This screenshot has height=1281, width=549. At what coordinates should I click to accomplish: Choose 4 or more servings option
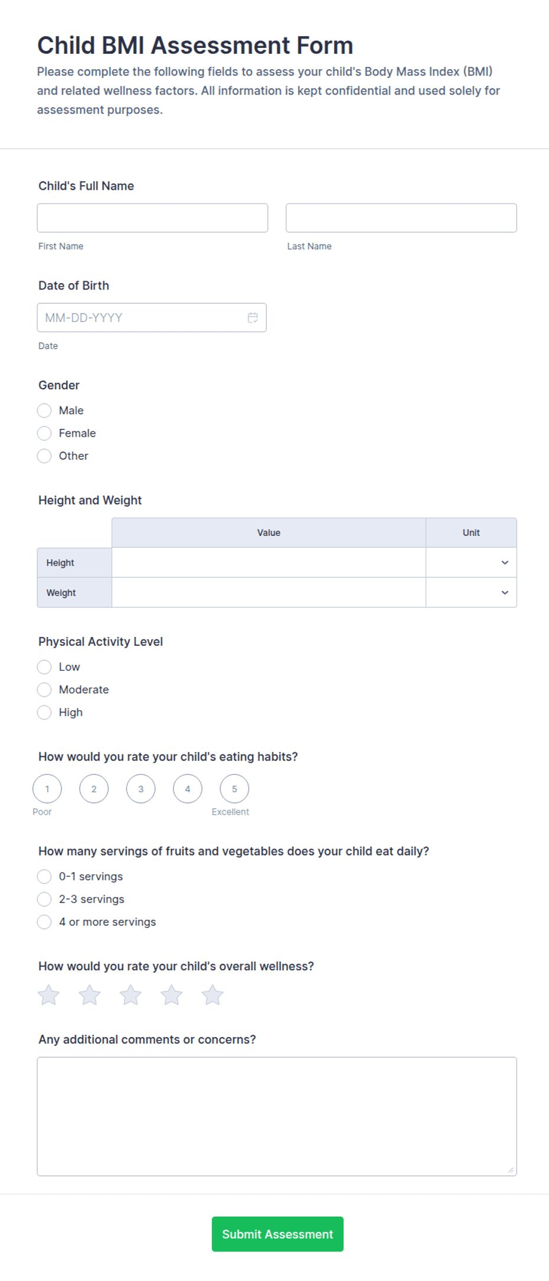(44, 922)
